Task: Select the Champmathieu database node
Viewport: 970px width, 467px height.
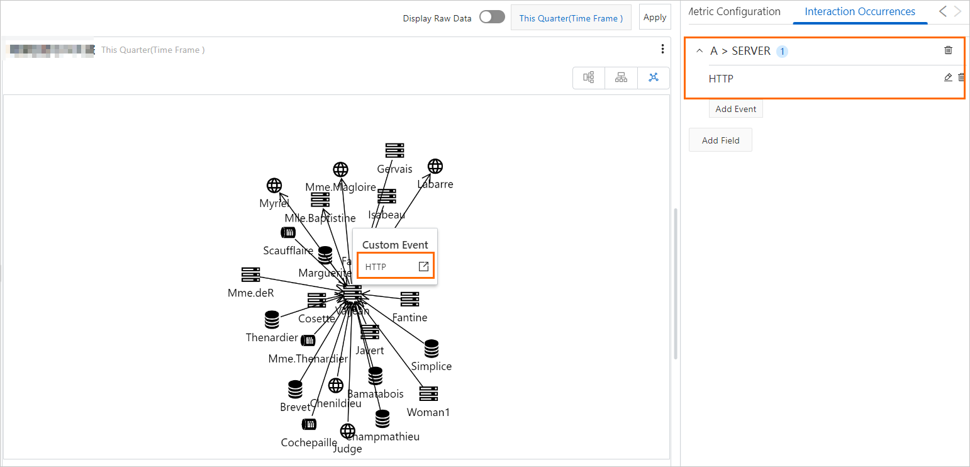Action: [382, 419]
